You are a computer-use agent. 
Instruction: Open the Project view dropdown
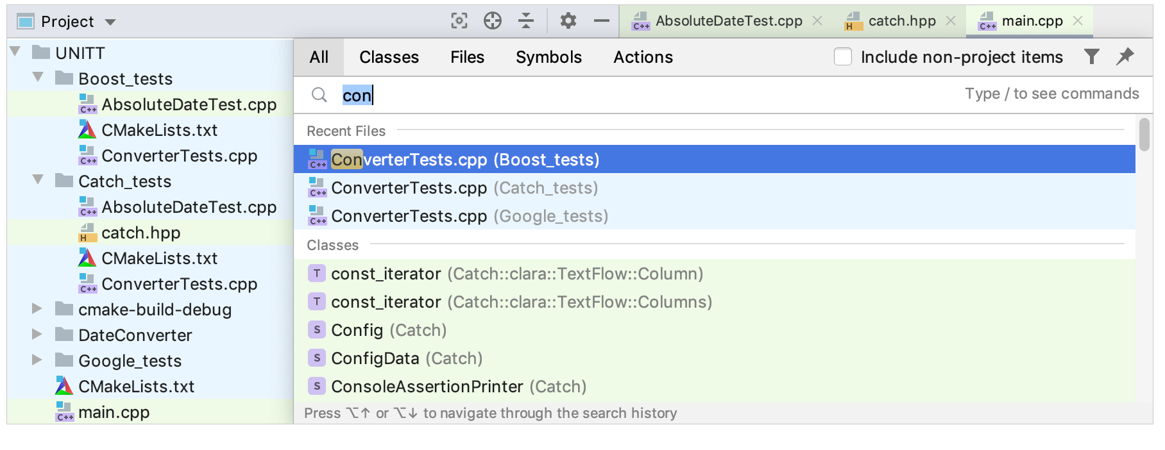tap(110, 22)
